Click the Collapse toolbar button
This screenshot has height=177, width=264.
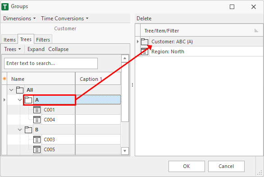(x=59, y=49)
